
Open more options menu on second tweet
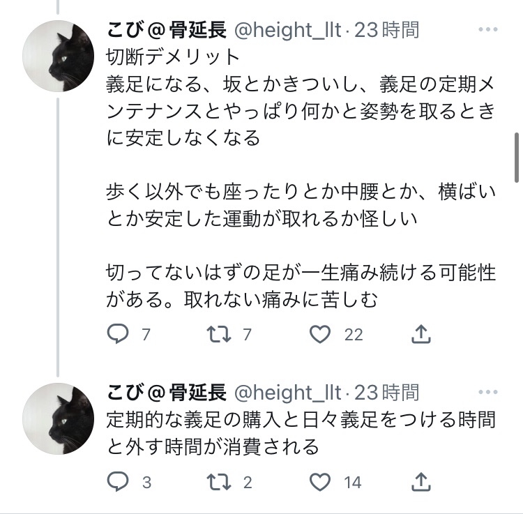pyautogui.click(x=488, y=392)
